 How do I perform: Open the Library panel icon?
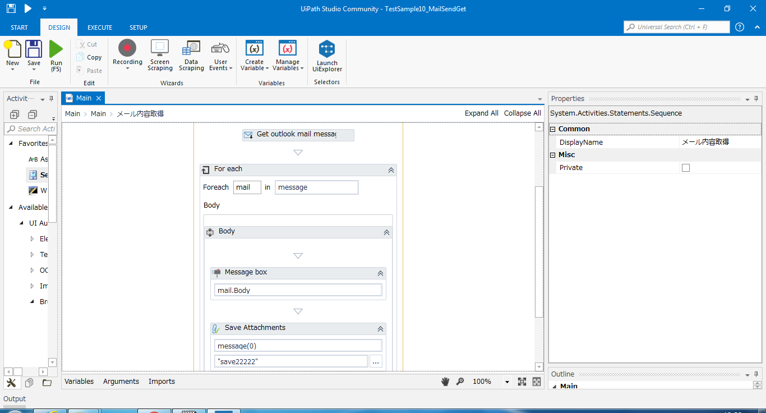coord(29,383)
